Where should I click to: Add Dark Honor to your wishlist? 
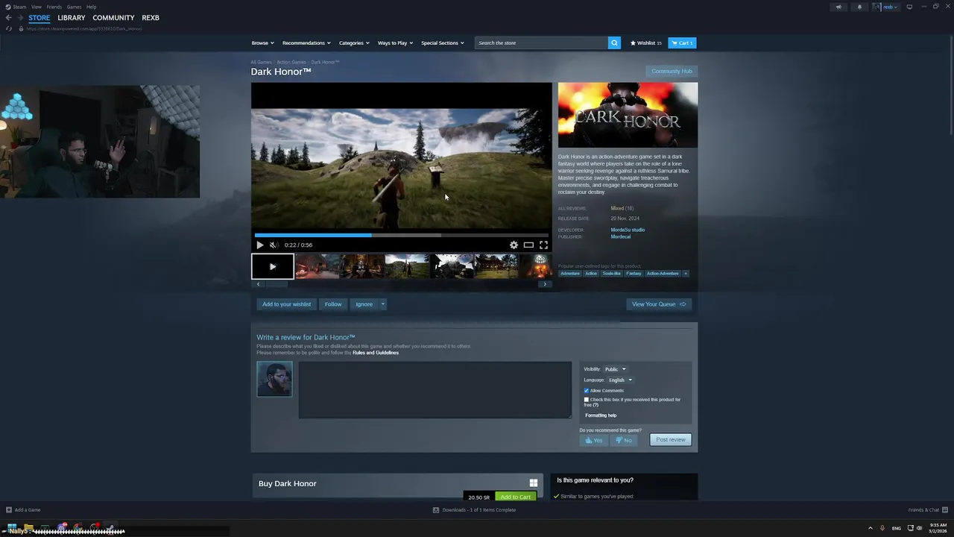click(x=286, y=304)
